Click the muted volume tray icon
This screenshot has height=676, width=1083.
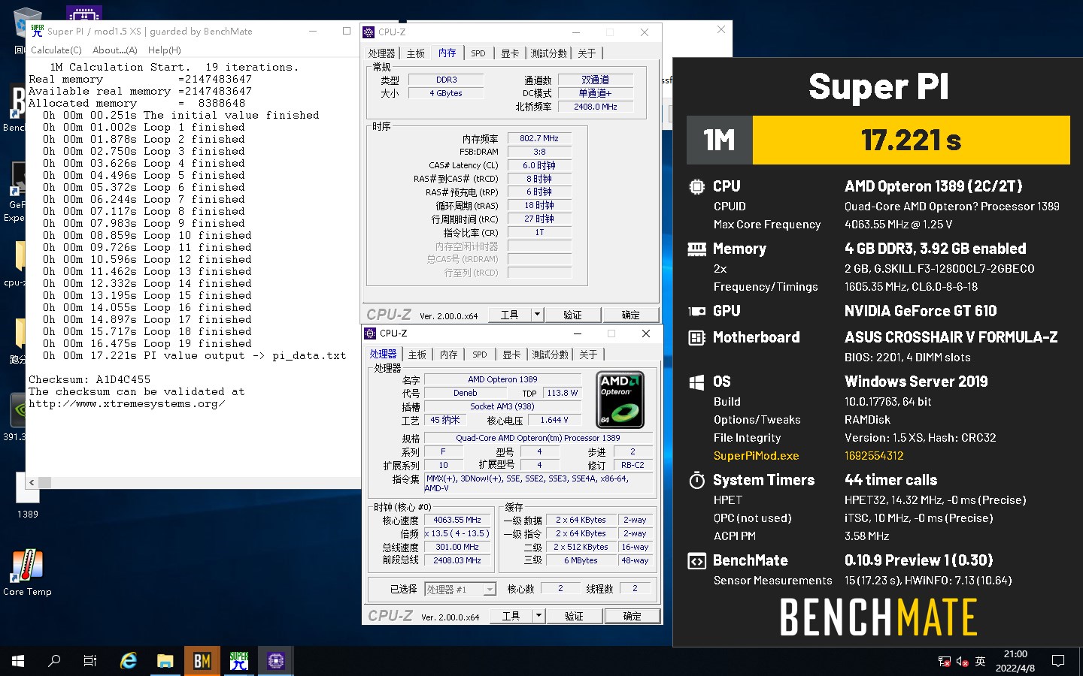click(962, 661)
